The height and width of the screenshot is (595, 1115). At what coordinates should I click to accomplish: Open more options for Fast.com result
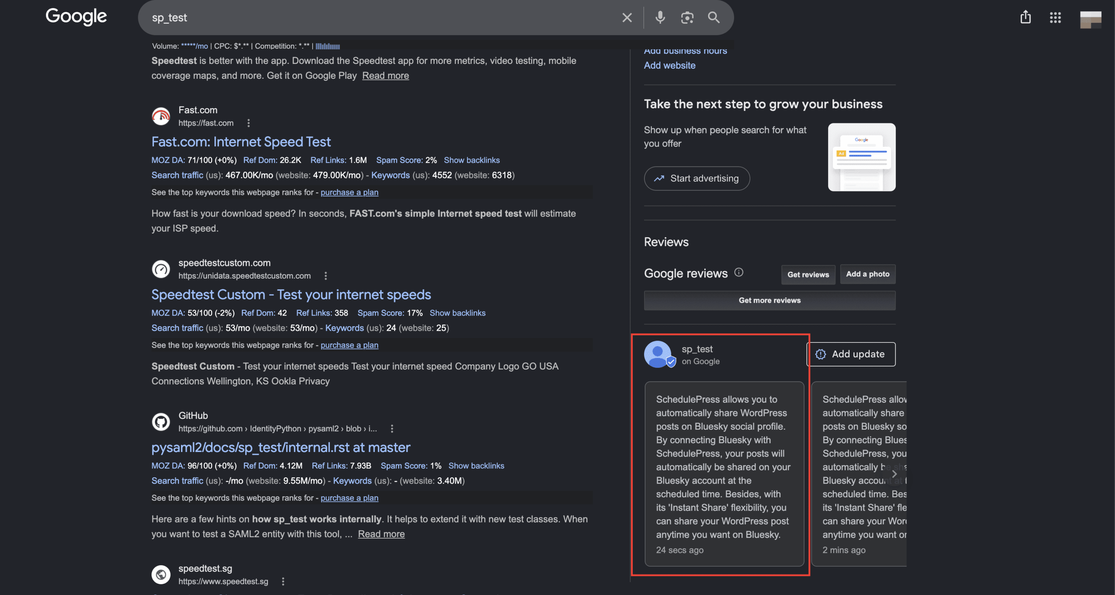(248, 123)
